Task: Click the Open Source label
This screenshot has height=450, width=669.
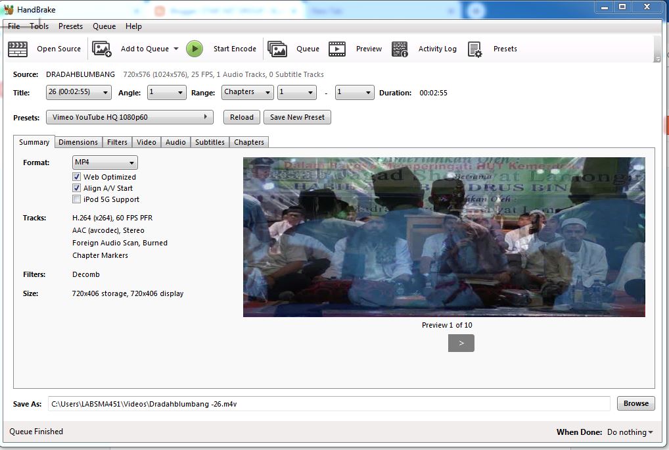Action: (x=59, y=49)
